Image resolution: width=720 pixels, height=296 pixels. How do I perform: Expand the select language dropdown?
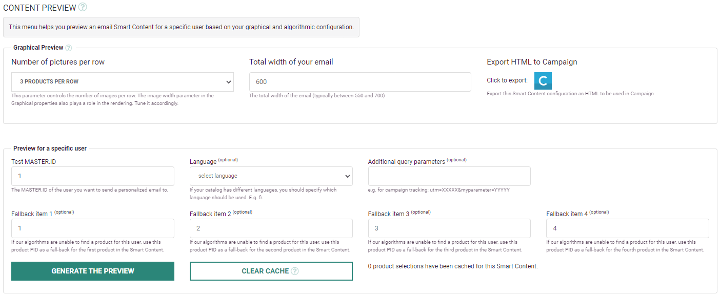[x=271, y=176]
